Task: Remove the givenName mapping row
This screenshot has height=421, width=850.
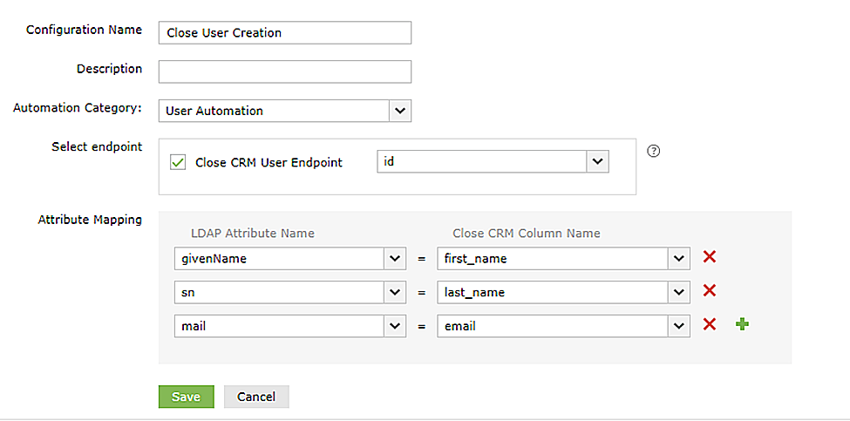Action: (710, 258)
